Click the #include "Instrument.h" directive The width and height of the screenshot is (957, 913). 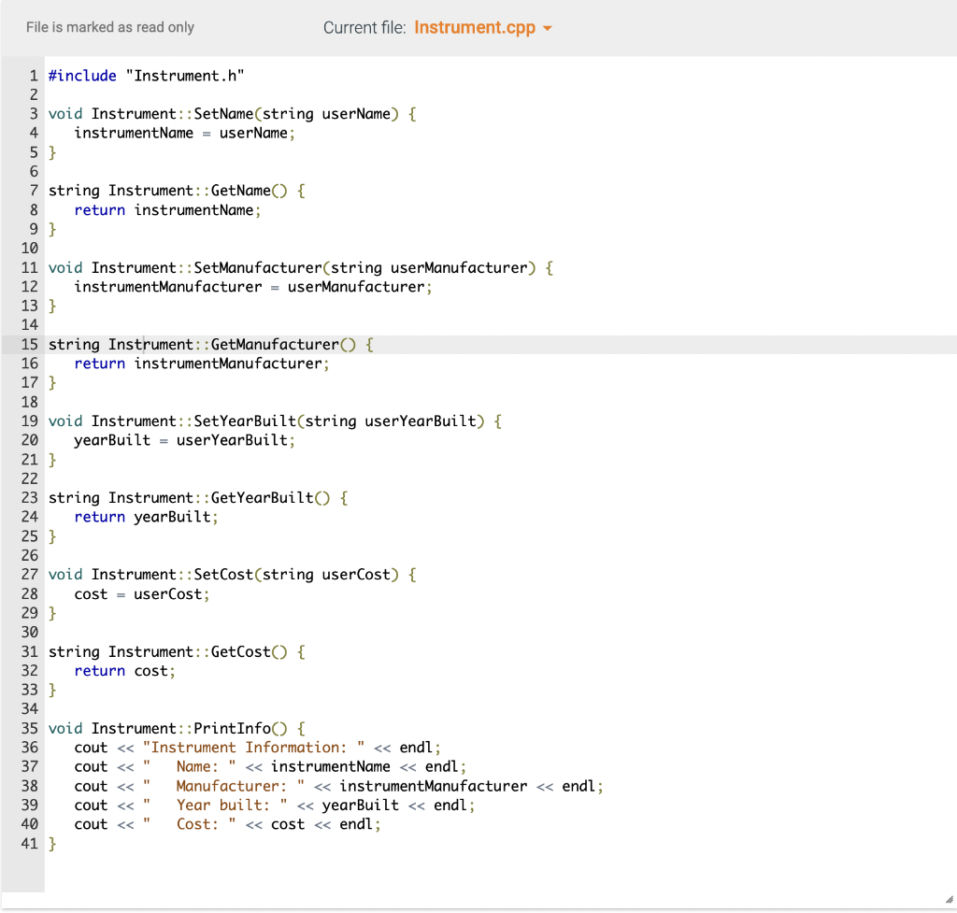(145, 76)
